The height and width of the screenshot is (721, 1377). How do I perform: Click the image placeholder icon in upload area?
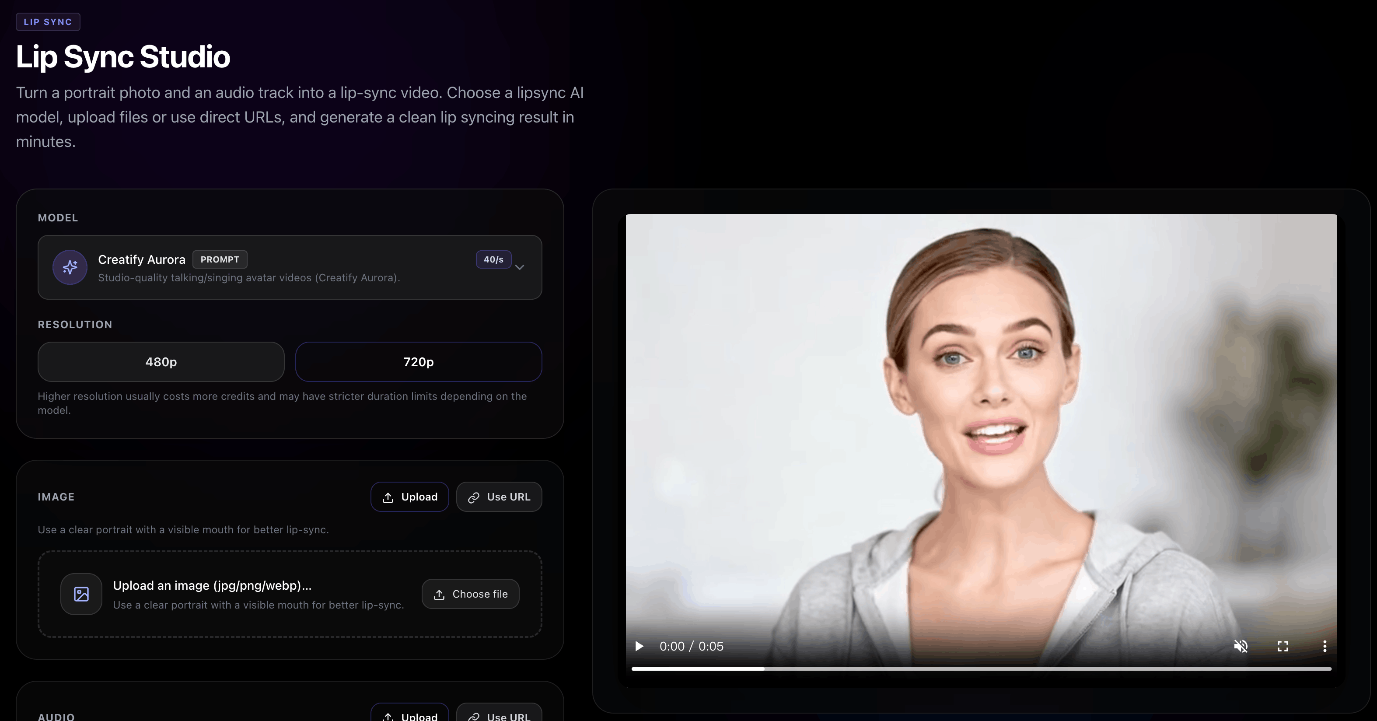pyautogui.click(x=81, y=594)
